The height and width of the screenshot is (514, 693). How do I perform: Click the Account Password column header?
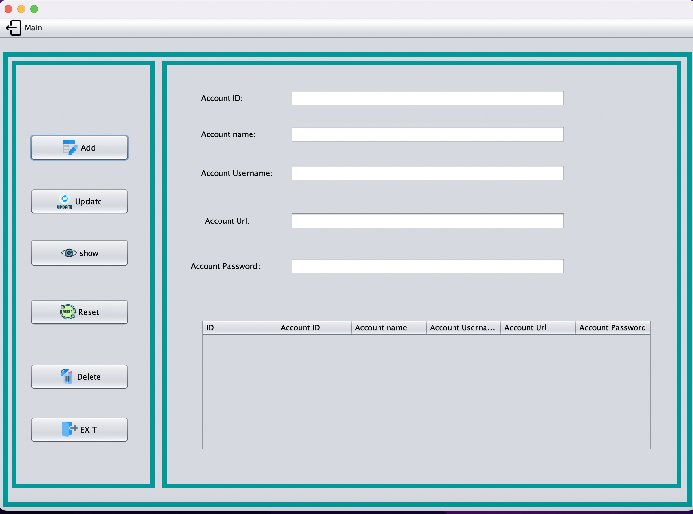(613, 328)
